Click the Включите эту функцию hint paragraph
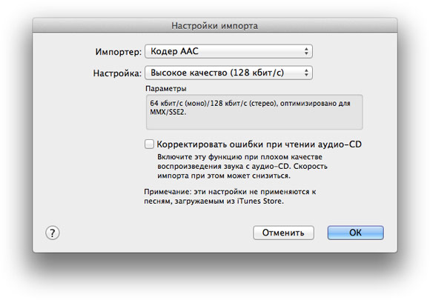Image resolution: width=430 pixels, height=300 pixels. point(242,167)
